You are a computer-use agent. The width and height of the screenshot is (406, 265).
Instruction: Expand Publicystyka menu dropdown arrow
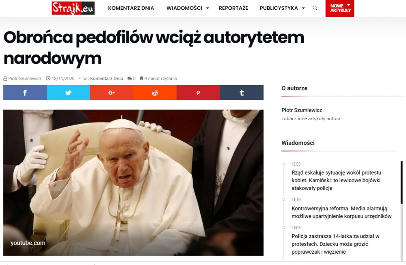pos(303,8)
